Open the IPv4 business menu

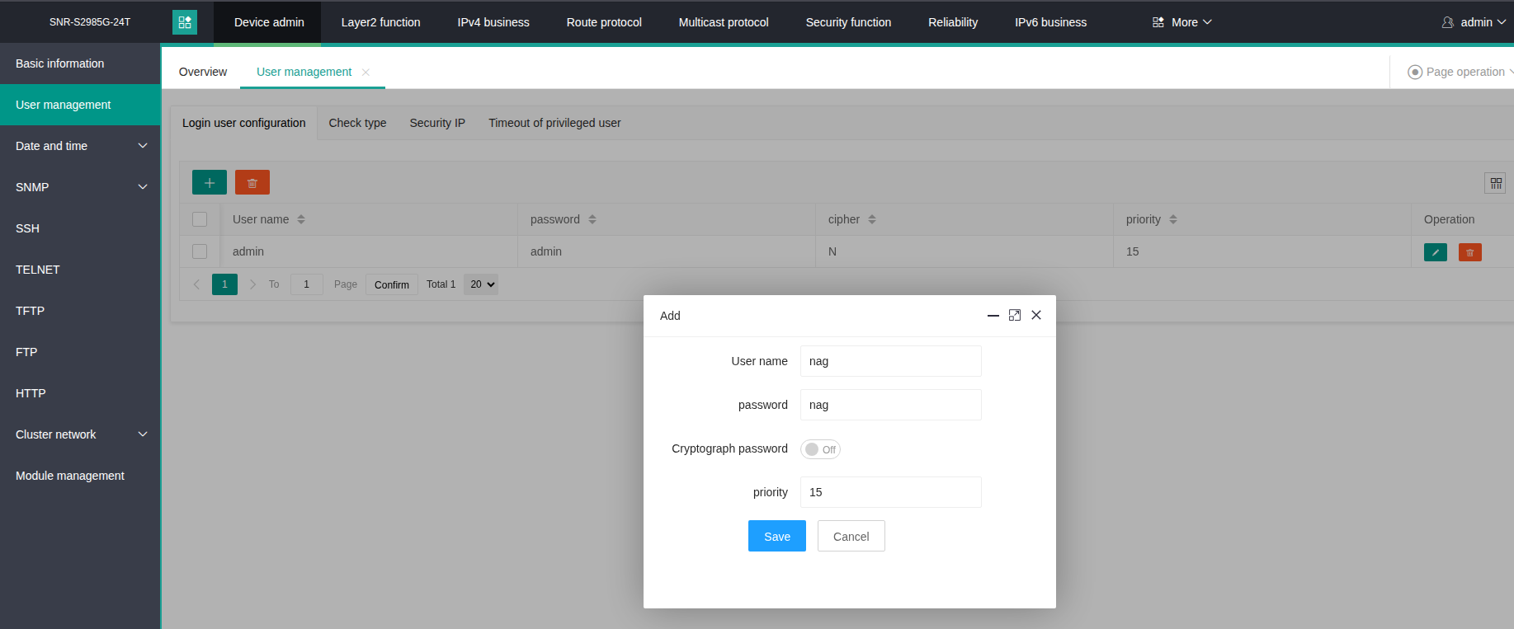(493, 22)
